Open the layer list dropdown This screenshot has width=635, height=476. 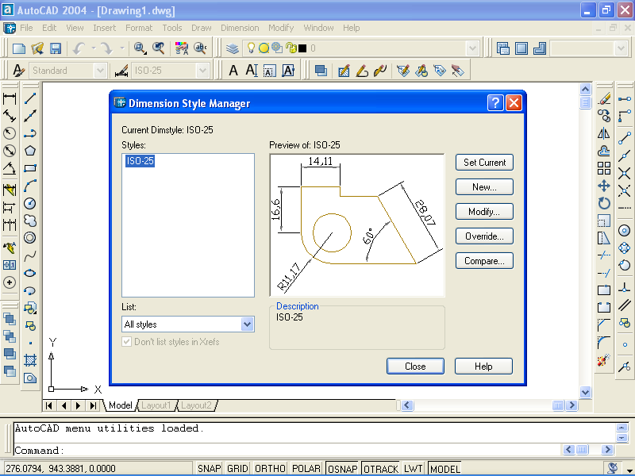point(472,48)
